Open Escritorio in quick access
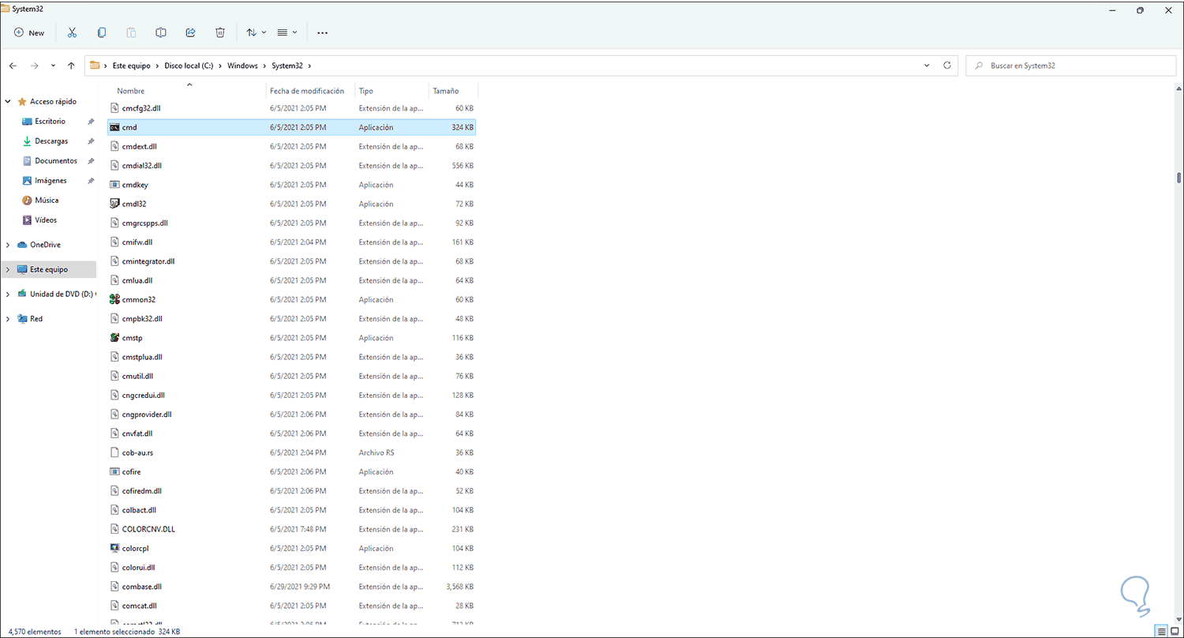This screenshot has width=1184, height=638. (x=50, y=122)
